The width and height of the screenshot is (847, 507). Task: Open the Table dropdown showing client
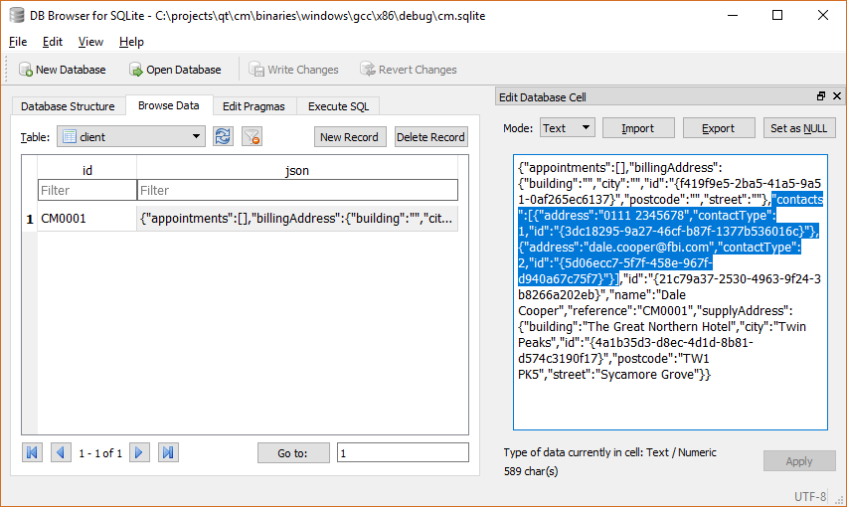(131, 137)
